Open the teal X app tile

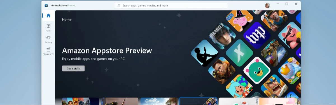tap(239, 53)
